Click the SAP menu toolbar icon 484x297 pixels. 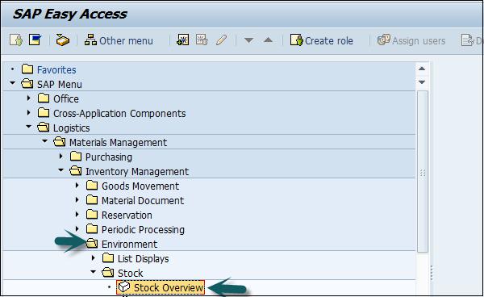pos(35,40)
